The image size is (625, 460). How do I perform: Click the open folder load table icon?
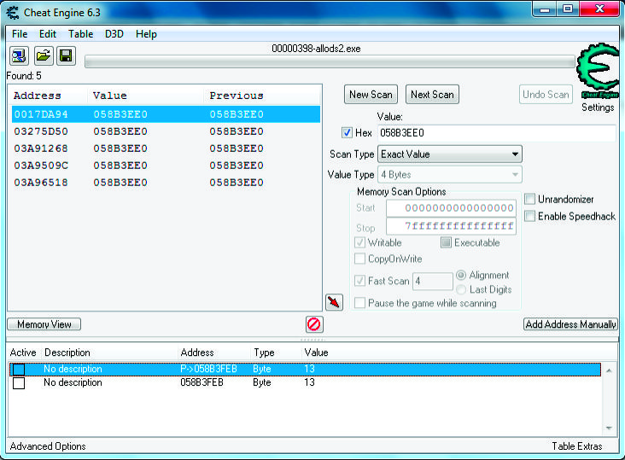pyautogui.click(x=43, y=56)
